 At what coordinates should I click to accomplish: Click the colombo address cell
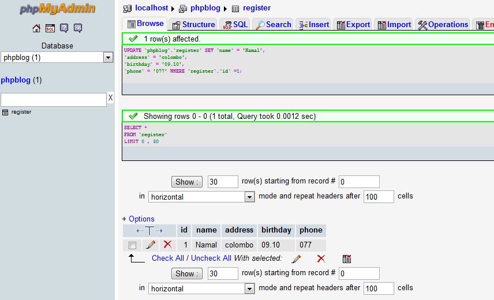(239, 245)
